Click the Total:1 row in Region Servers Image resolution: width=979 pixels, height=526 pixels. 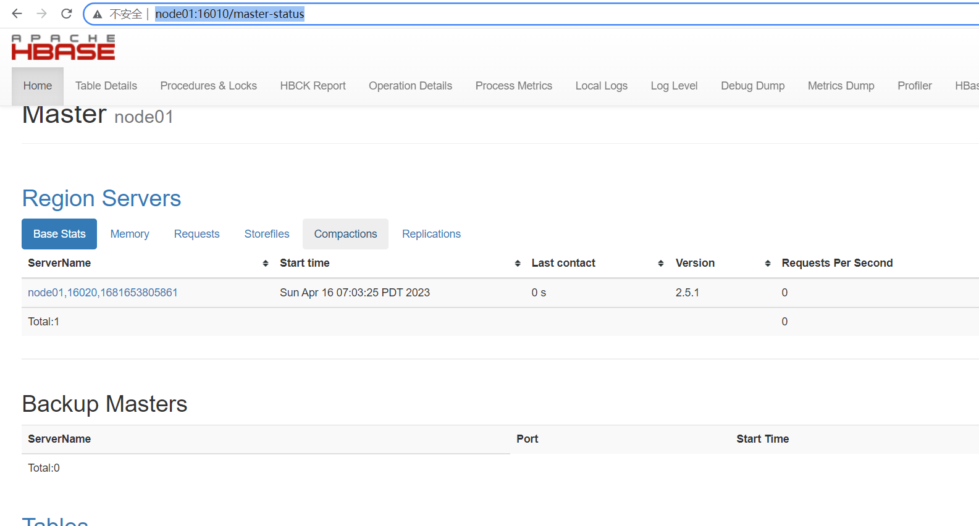click(500, 322)
